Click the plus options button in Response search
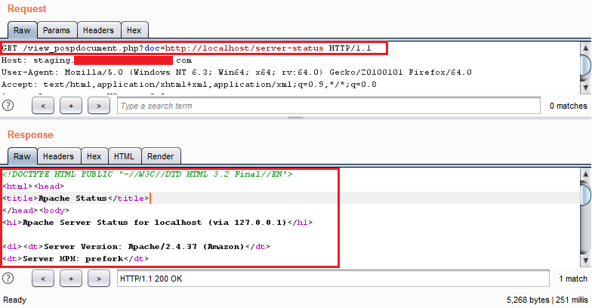Screen dimensions: 592x308 [71, 279]
